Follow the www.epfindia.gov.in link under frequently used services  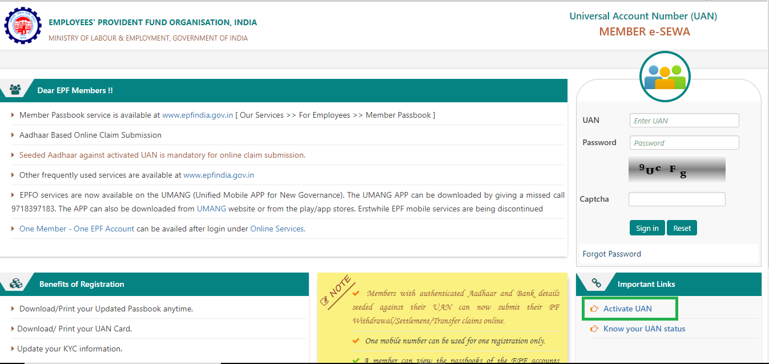219,175
